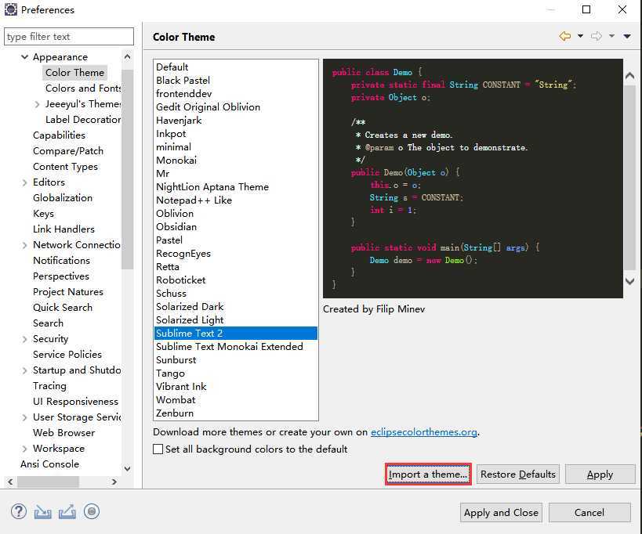This screenshot has width=642, height=534.
Task: Choose NightLion Aptana Theme
Action: pos(235,187)
